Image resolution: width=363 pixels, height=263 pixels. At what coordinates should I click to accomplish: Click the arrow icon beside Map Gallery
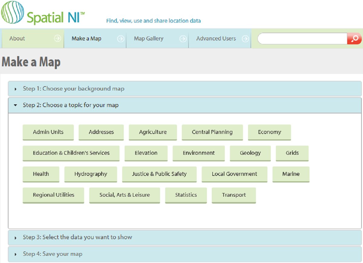point(183,39)
